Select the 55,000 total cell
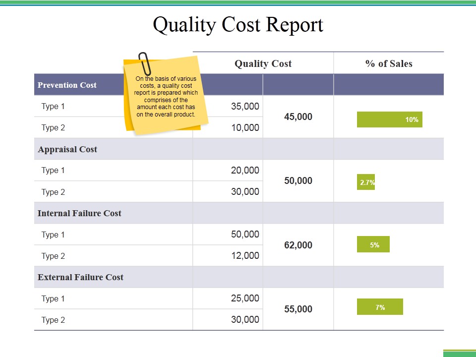This screenshot has width=476, height=357. coord(298,309)
